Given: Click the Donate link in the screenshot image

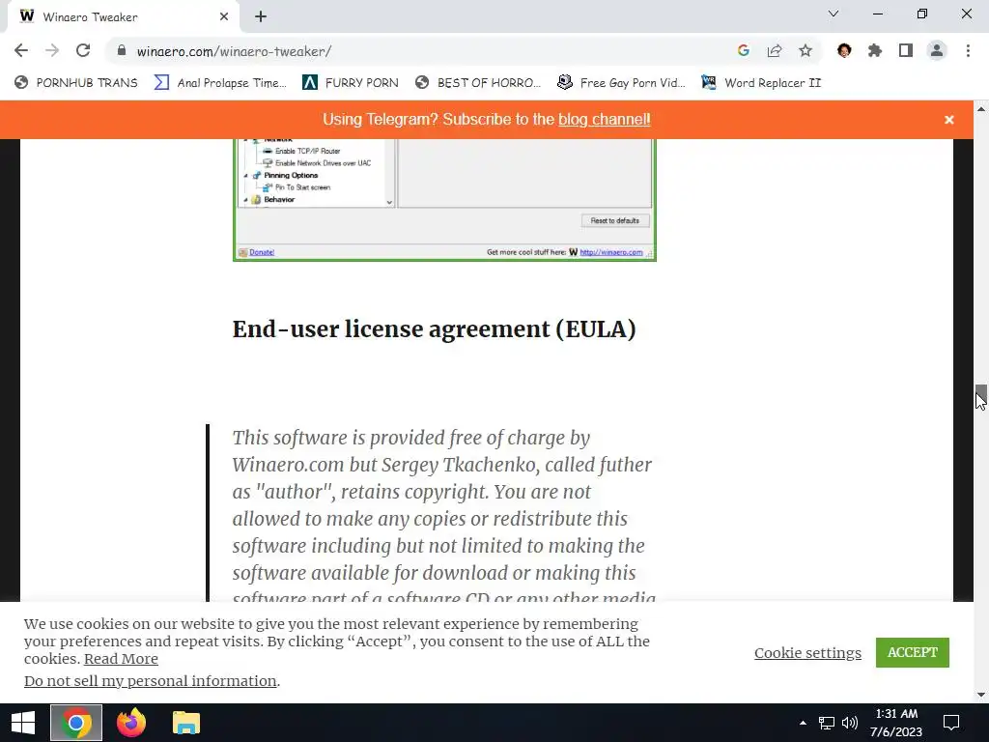Looking at the screenshot, I should [261, 252].
